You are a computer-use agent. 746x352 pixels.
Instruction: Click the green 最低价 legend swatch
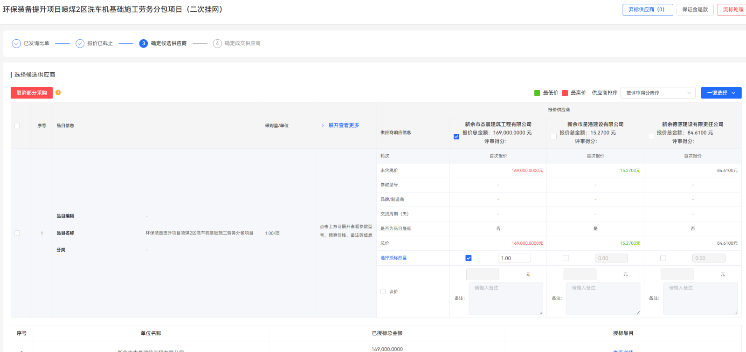point(537,93)
